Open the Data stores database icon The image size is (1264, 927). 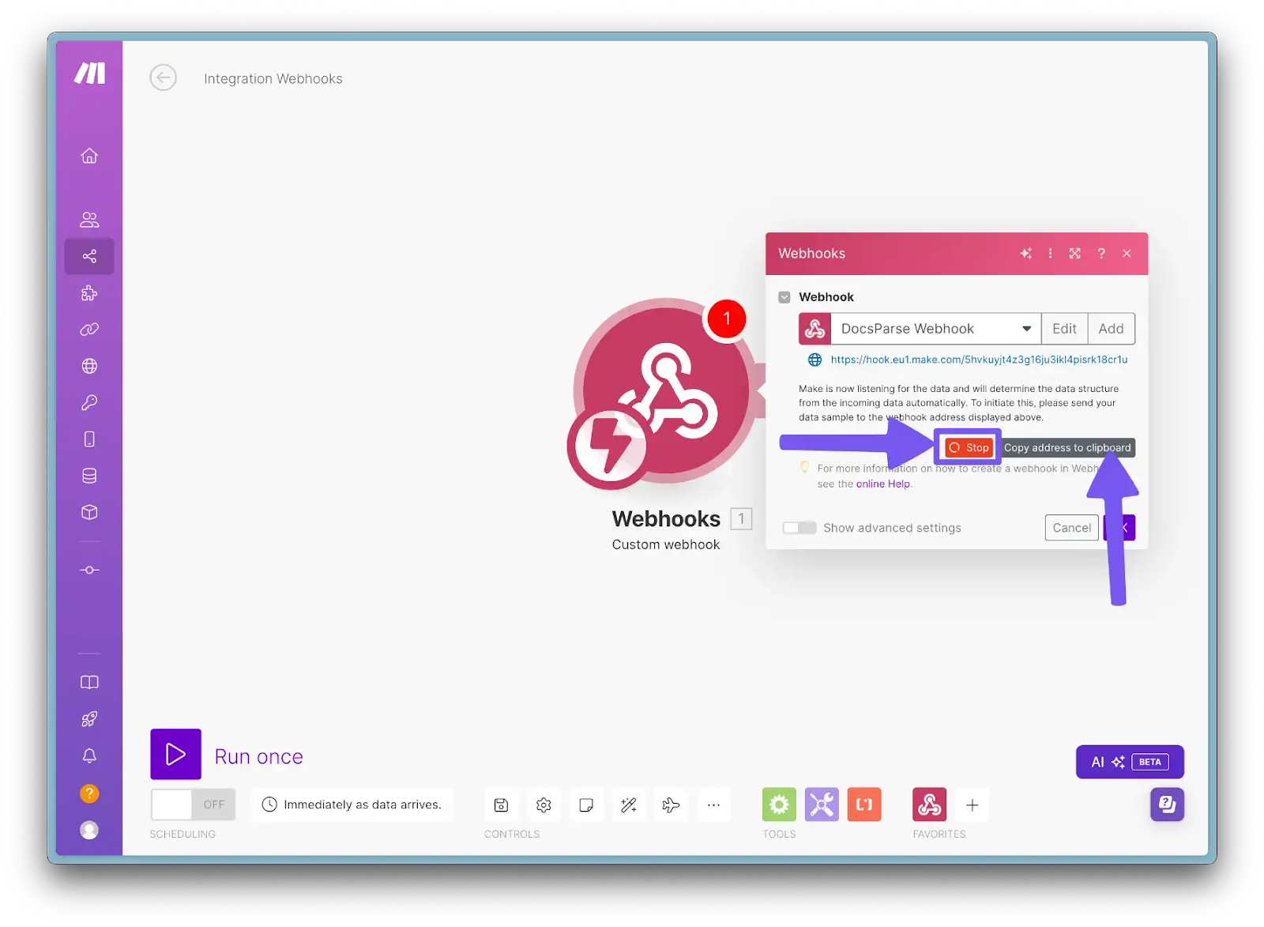coord(89,476)
